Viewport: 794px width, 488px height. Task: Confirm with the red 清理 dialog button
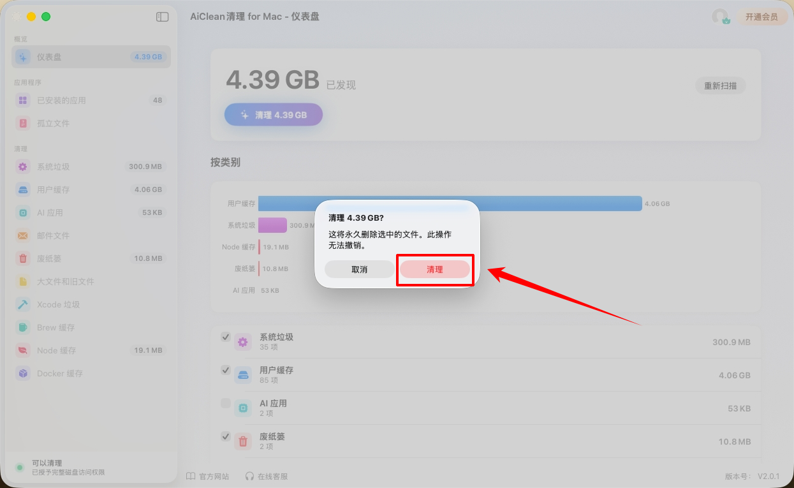click(x=435, y=270)
